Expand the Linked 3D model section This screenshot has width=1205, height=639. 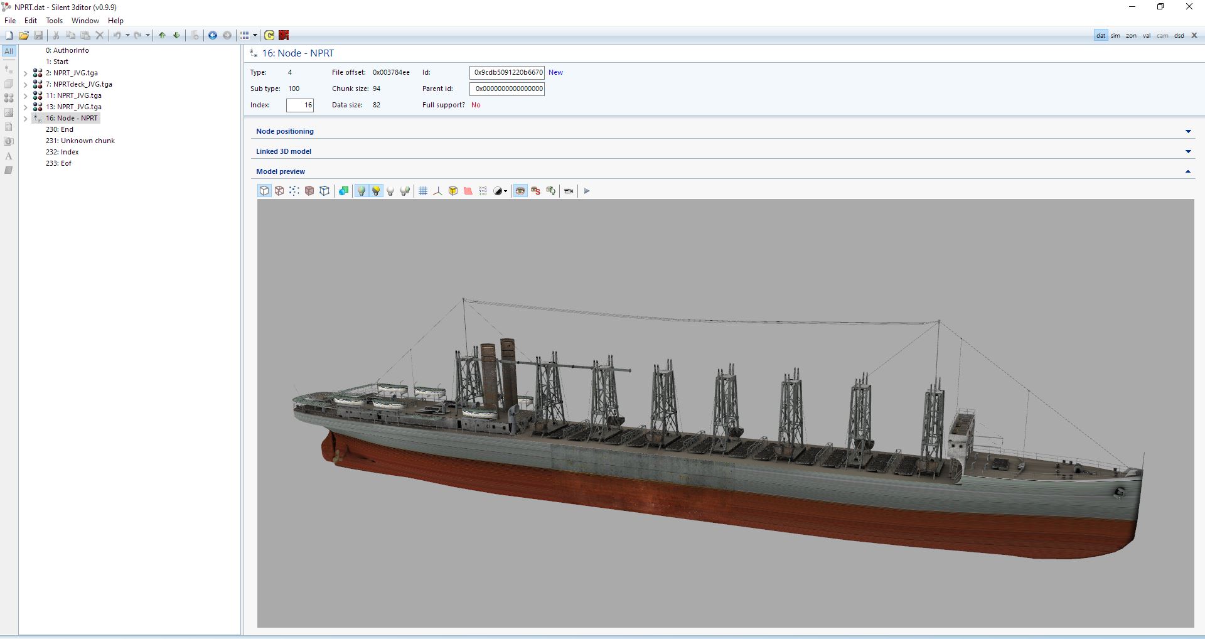tap(1187, 151)
